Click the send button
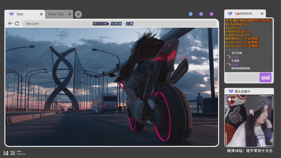The width and height of the screenshot is (281, 158). [x=266, y=77]
